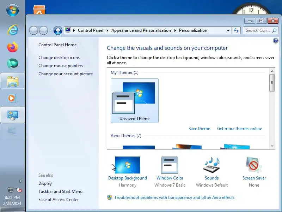The height and width of the screenshot is (212, 282).
Task: Click the muted volume tray icon
Action: pyautogui.click(x=19, y=190)
